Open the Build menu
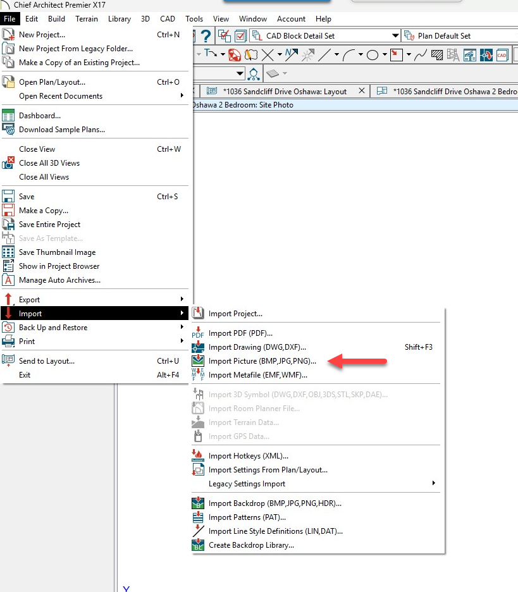The image size is (518, 592). coord(57,19)
